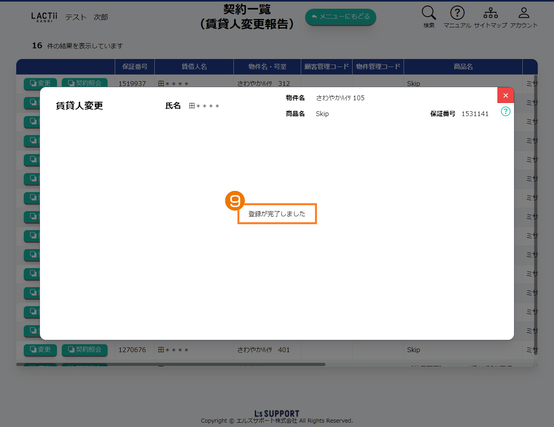Click the 物件名・号室 column header
The height and width of the screenshot is (427, 554).
(267, 67)
